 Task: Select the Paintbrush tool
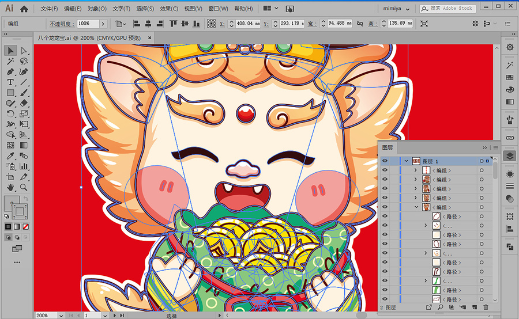[24, 93]
